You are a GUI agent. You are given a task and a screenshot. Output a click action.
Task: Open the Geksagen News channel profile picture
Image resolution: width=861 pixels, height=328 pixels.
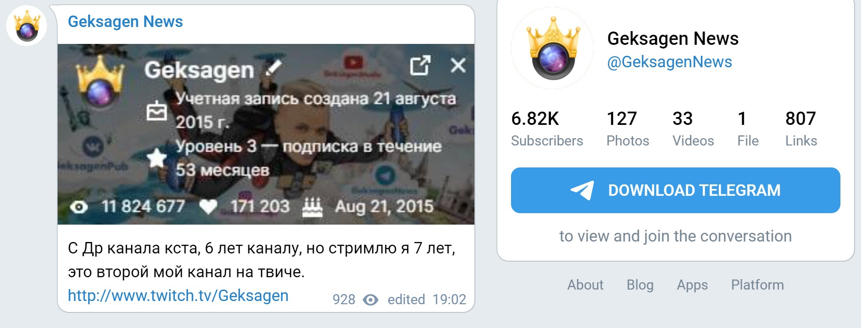(552, 48)
